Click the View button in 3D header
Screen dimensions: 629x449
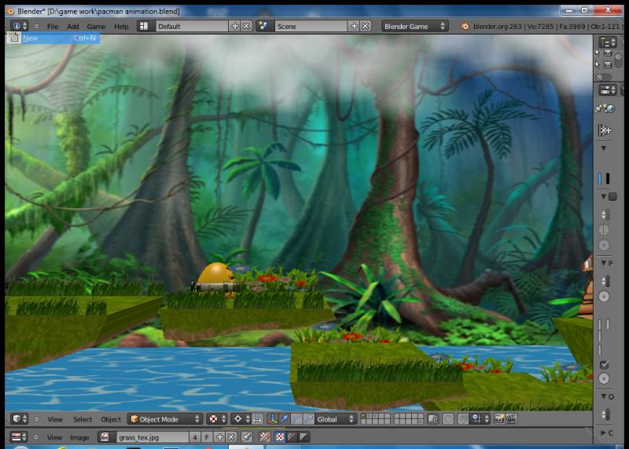click(55, 419)
